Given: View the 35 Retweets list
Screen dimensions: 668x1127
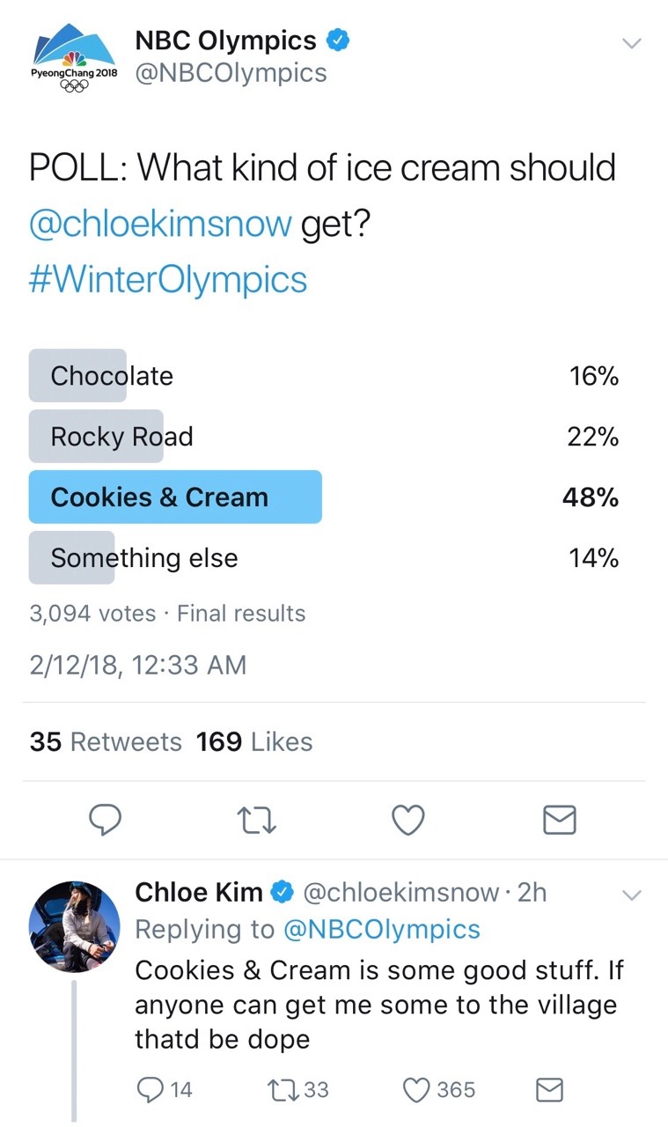Looking at the screenshot, I should (x=106, y=742).
